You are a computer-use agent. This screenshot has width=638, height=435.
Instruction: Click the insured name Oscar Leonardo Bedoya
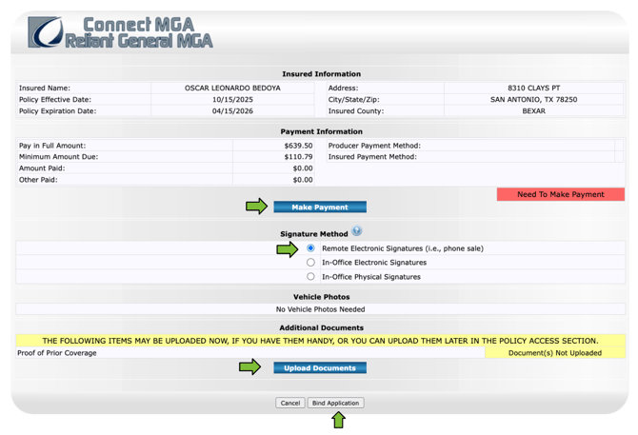(x=232, y=88)
